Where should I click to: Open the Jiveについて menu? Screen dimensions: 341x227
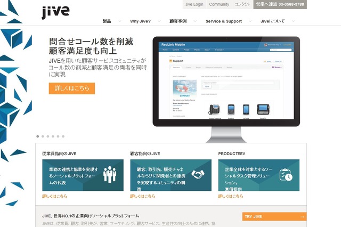coord(272,21)
